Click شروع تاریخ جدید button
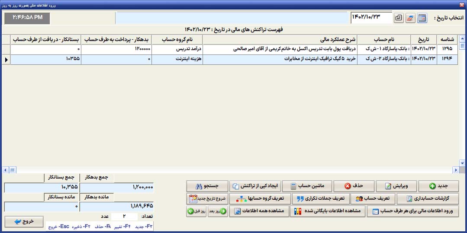 (x=207, y=199)
